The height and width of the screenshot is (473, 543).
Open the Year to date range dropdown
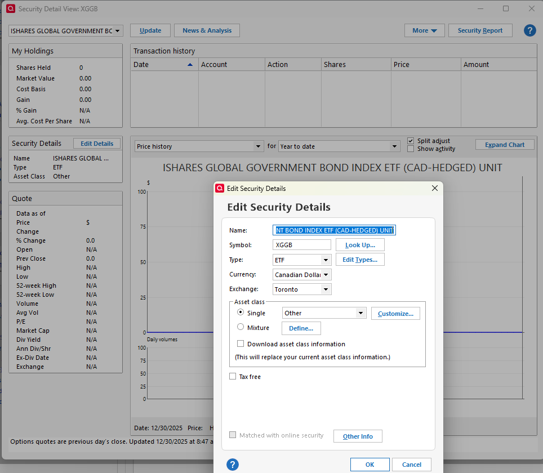(394, 146)
